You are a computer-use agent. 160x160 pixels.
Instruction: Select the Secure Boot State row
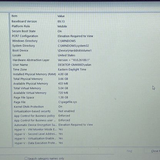pos(85,31)
